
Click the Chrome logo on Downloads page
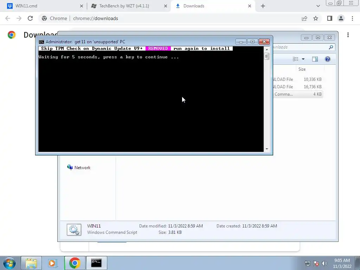pyautogui.click(x=12, y=35)
